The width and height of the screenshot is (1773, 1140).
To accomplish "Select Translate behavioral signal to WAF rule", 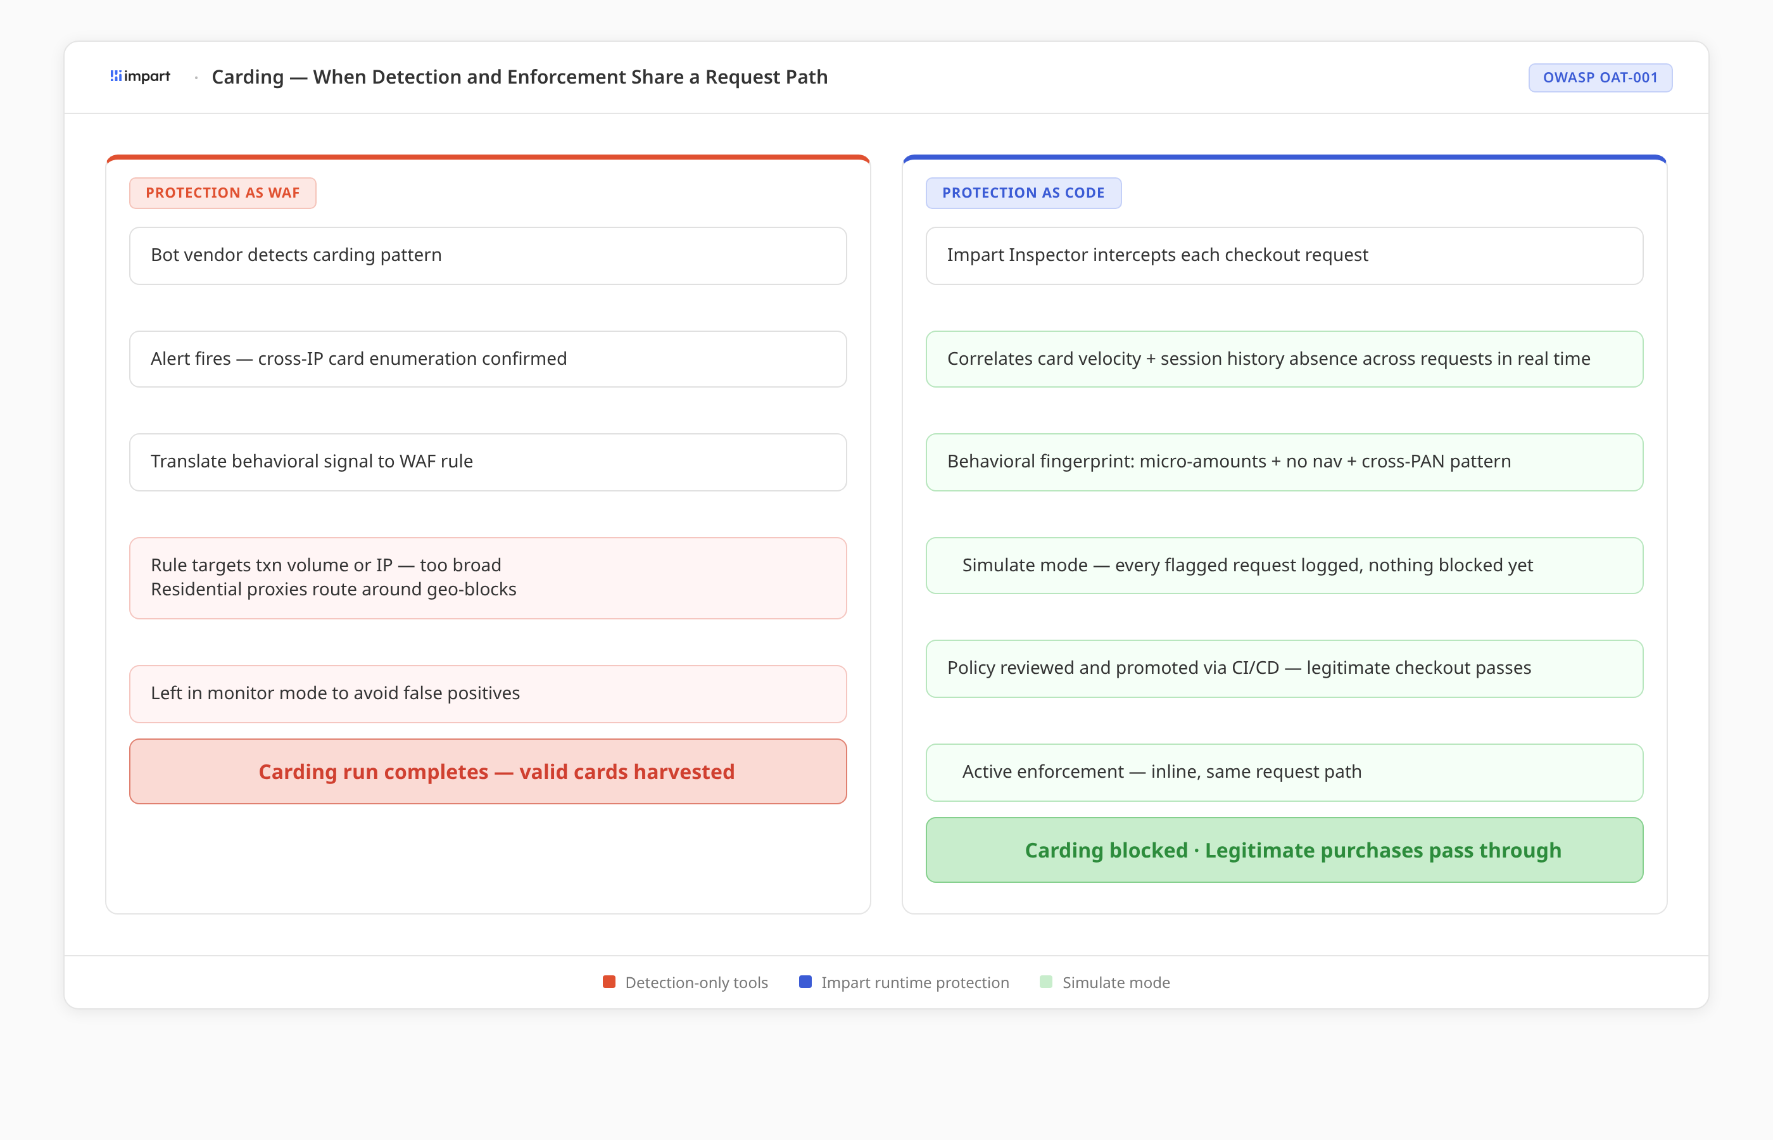I will pyautogui.click(x=488, y=462).
